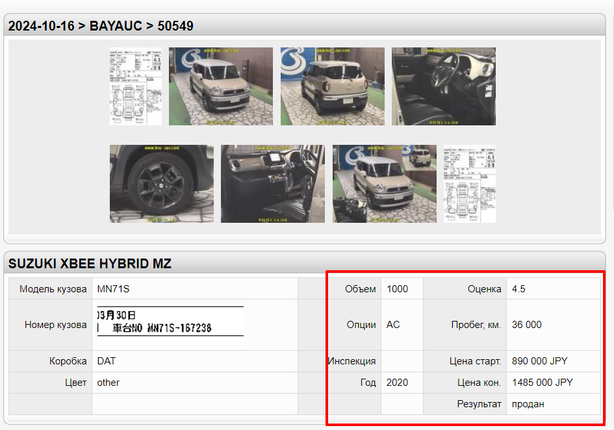This screenshot has width=614, height=430.
Task: Click the Модель кузова label
Action: click(53, 289)
